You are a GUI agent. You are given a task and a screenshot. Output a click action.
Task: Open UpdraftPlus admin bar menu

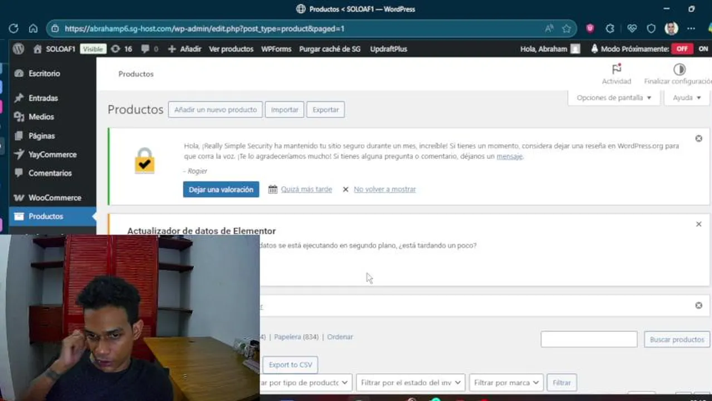(x=388, y=49)
